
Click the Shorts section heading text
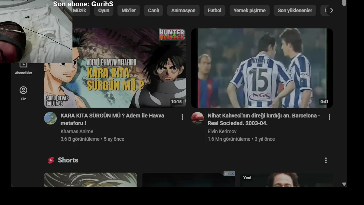pos(68,160)
